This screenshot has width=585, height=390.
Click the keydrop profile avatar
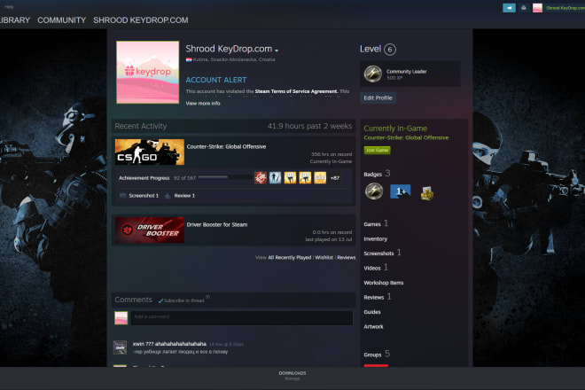pos(148,73)
